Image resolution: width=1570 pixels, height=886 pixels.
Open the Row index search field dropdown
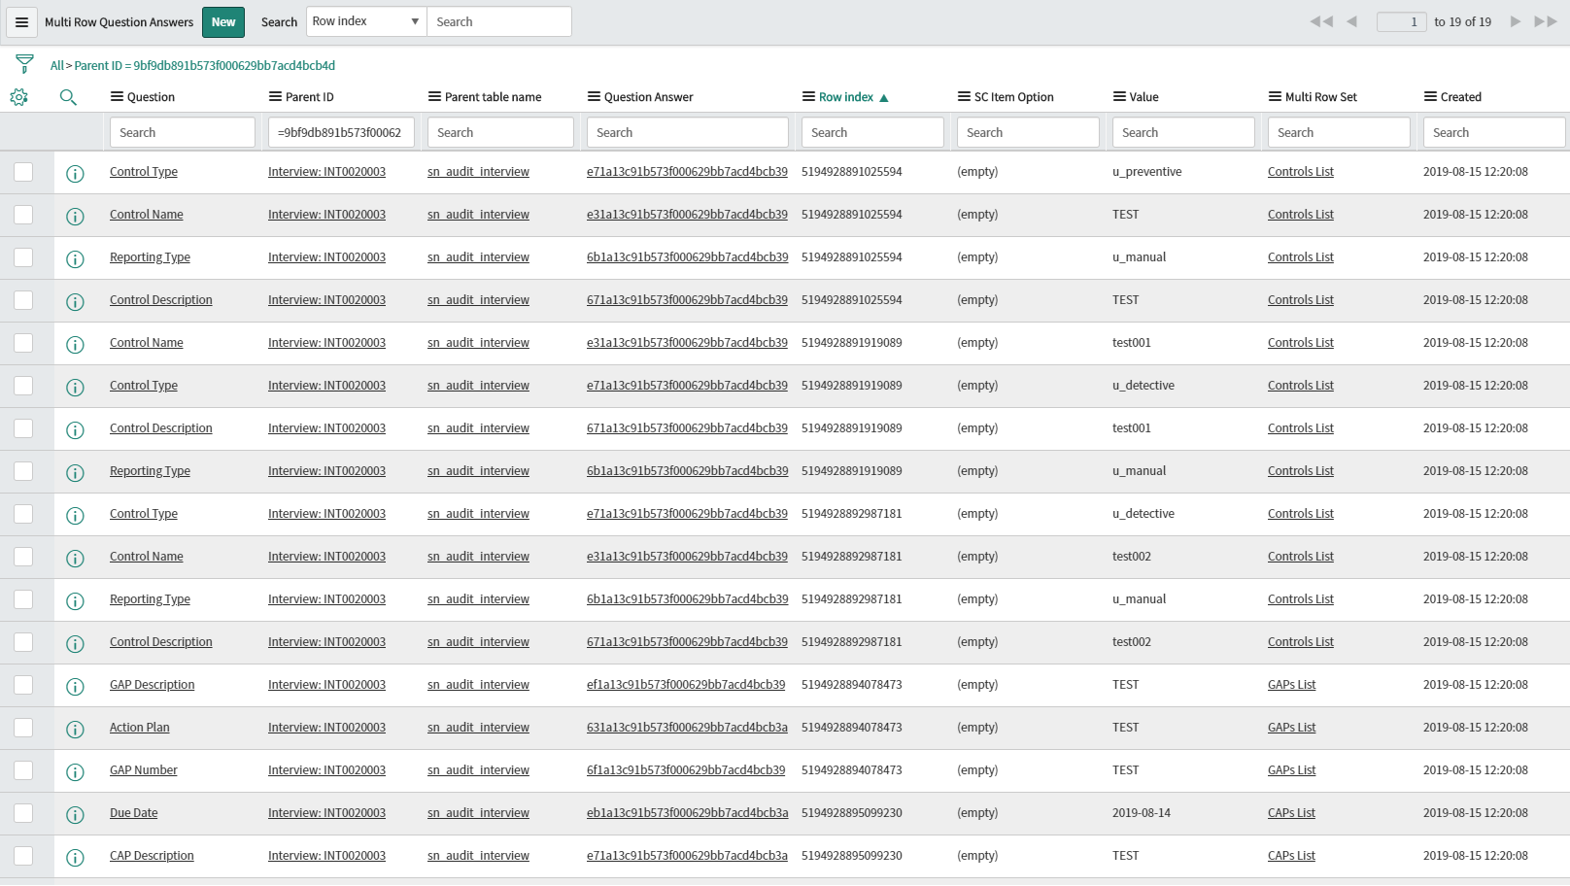(366, 21)
